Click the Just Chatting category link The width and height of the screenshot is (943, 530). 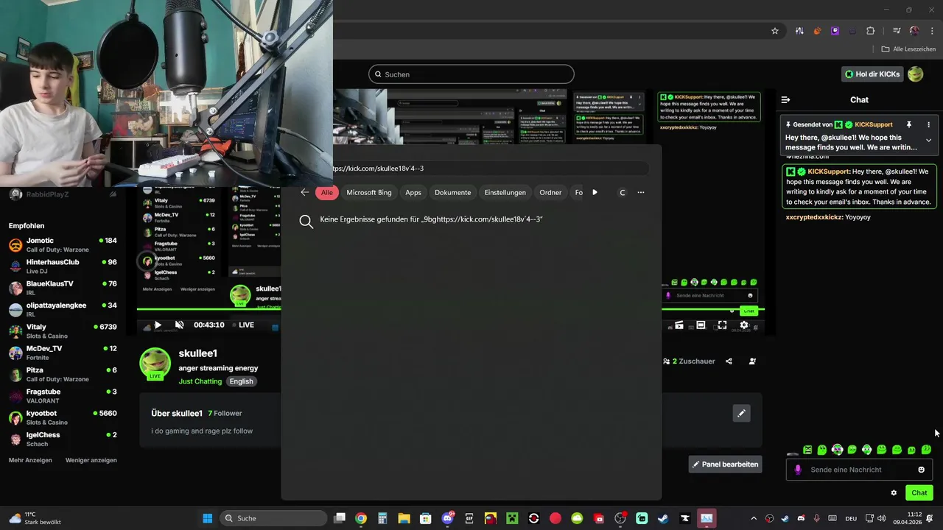[200, 381]
